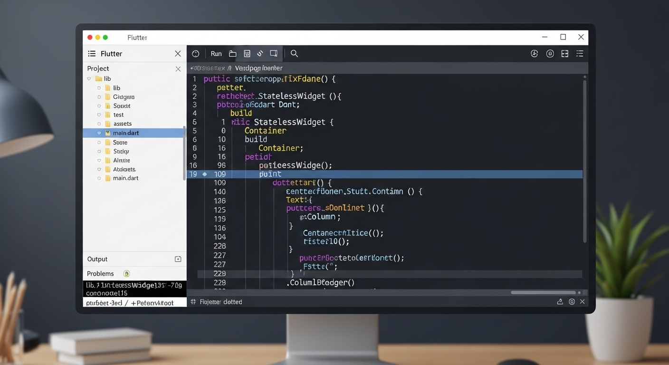This screenshot has width=669, height=365.
Task: Toggle the Output panel pop-out control
Action: pos(178,259)
